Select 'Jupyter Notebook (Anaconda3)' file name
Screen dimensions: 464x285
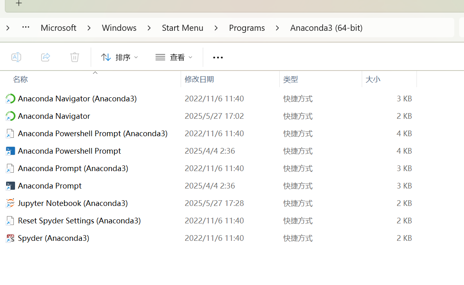pyautogui.click(x=73, y=203)
